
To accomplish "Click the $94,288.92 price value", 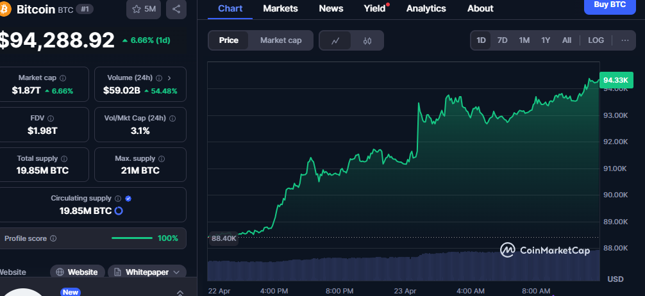I will 56,40.
